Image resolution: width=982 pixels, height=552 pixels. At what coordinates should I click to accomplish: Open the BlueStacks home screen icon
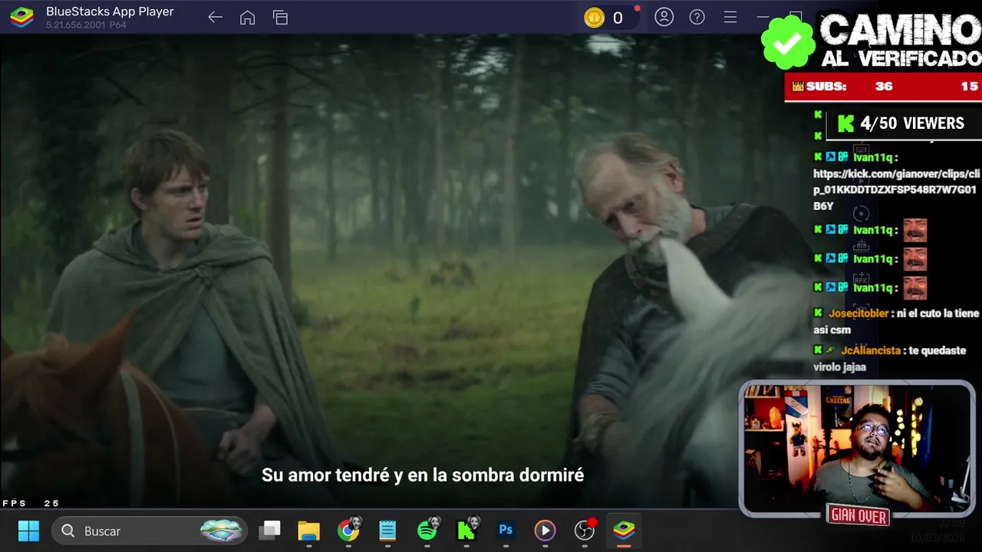pyautogui.click(x=247, y=18)
